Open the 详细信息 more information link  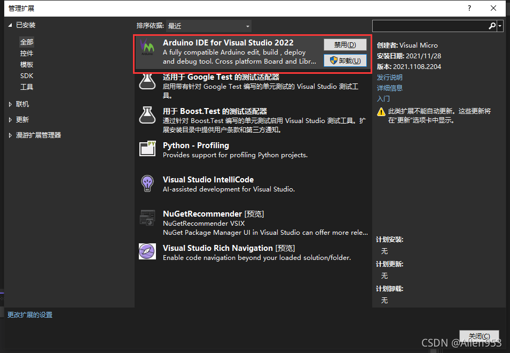pos(390,88)
